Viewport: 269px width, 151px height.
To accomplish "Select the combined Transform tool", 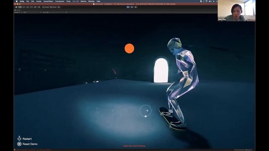I will pyautogui.click(x=35, y=7).
